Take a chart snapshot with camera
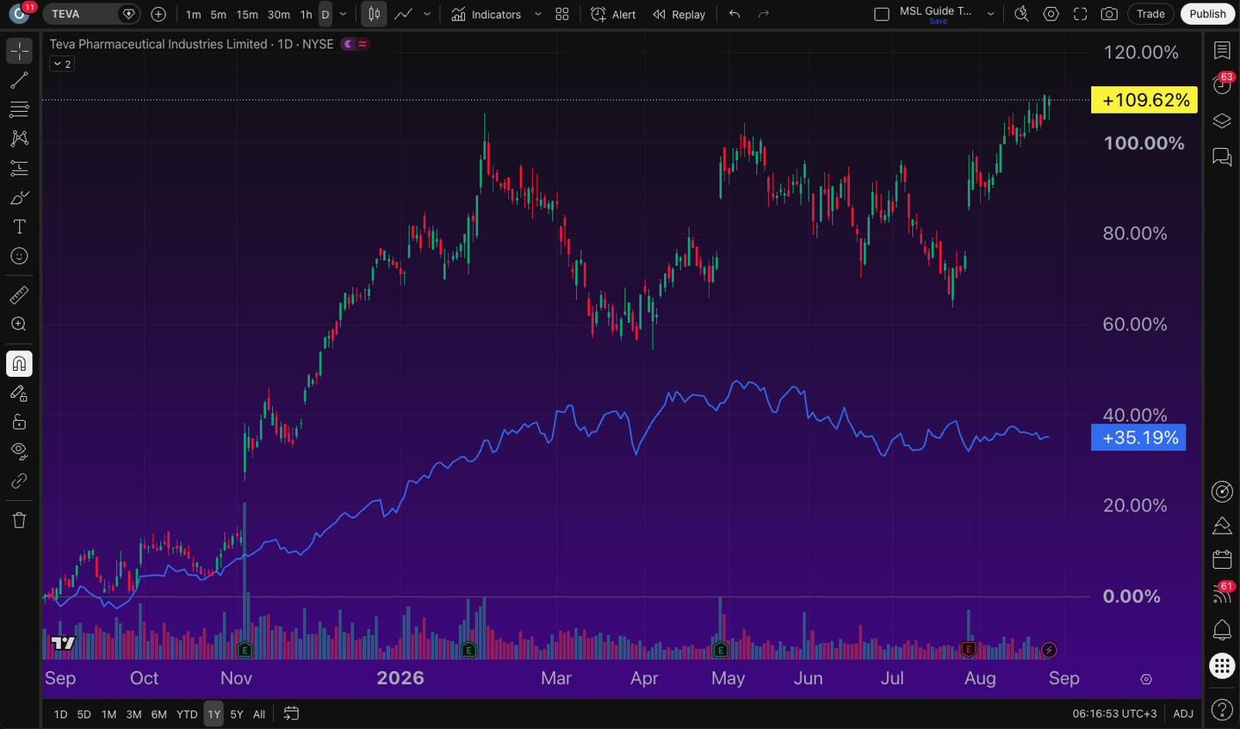1240x729 pixels. (x=1110, y=14)
